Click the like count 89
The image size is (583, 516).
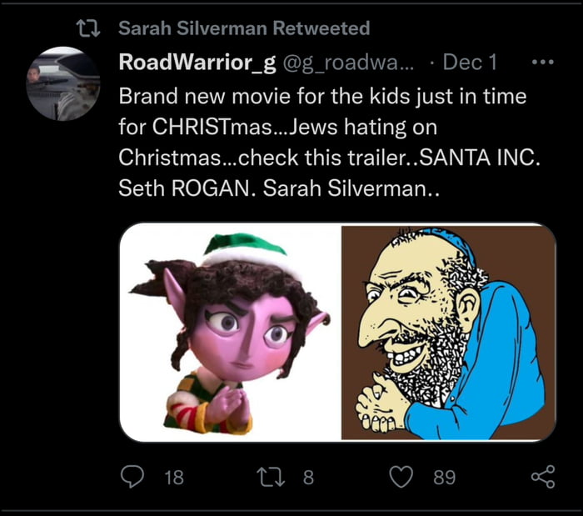445,477
